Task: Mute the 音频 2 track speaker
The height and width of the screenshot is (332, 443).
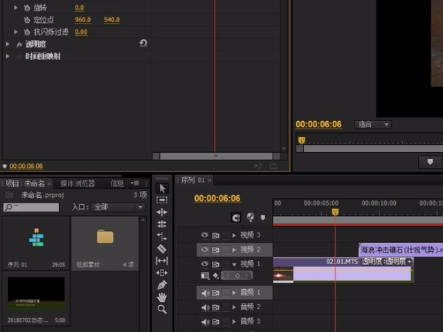Action: coord(205,307)
